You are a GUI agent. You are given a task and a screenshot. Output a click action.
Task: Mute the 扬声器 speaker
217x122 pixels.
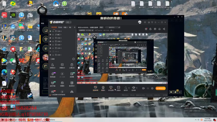point(133,88)
